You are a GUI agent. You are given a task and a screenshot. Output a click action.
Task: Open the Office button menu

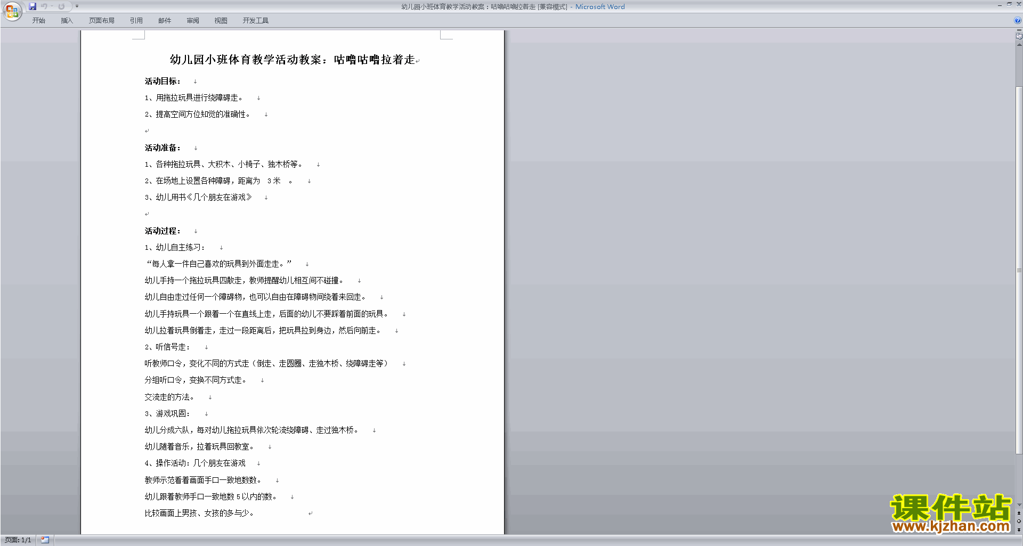(12, 11)
